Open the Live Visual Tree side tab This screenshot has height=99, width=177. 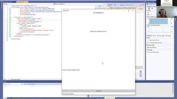click(1, 5)
